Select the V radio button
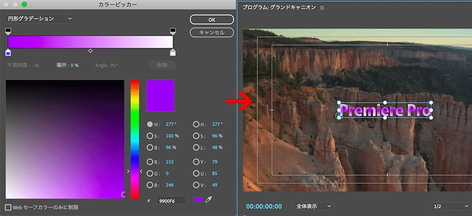The height and width of the screenshot is (216, 472). (196, 185)
